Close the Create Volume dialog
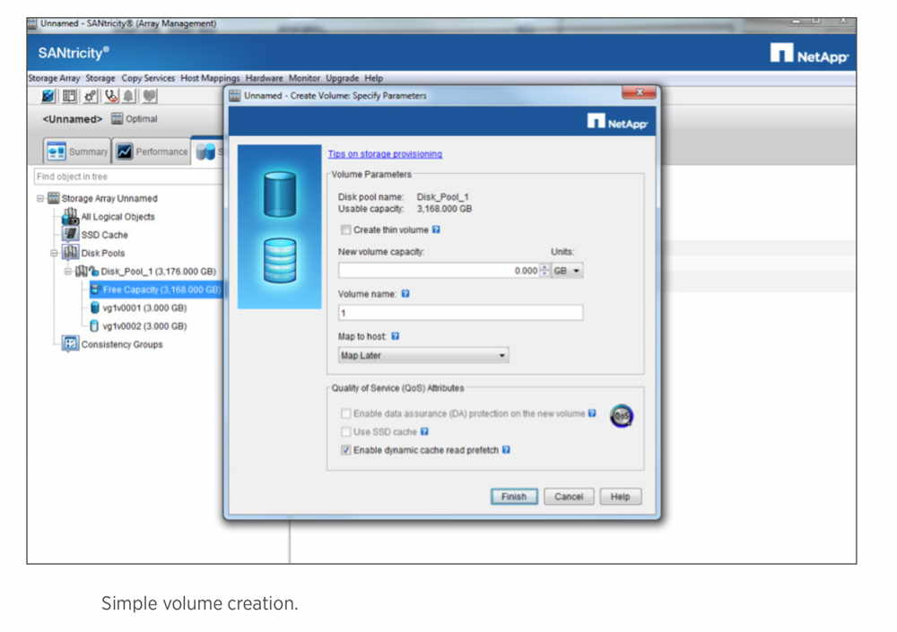 pyautogui.click(x=639, y=92)
